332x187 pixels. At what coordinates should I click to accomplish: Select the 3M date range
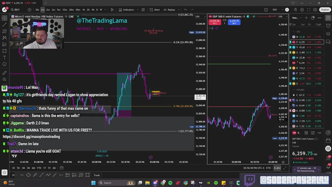[28, 168]
